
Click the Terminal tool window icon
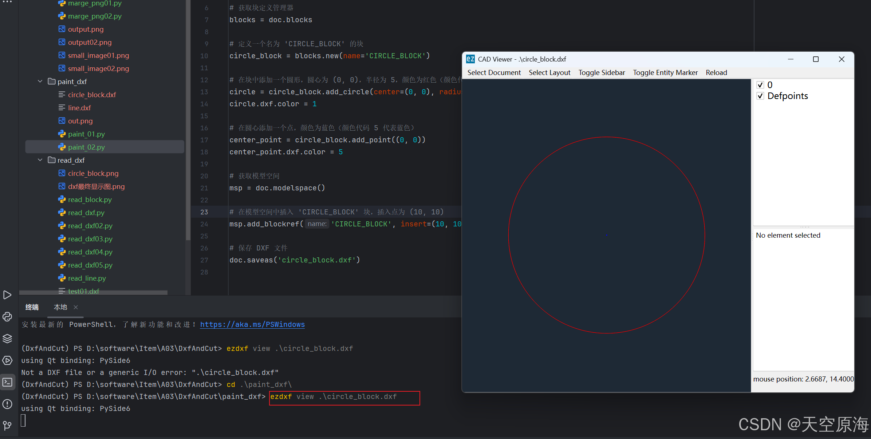pos(7,382)
